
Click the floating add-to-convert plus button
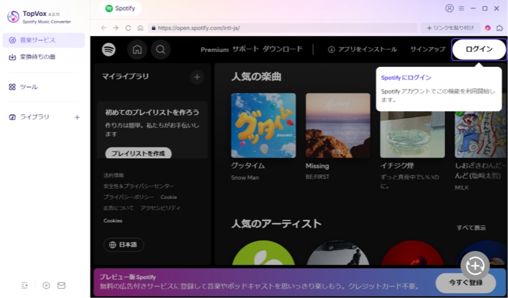(475, 266)
